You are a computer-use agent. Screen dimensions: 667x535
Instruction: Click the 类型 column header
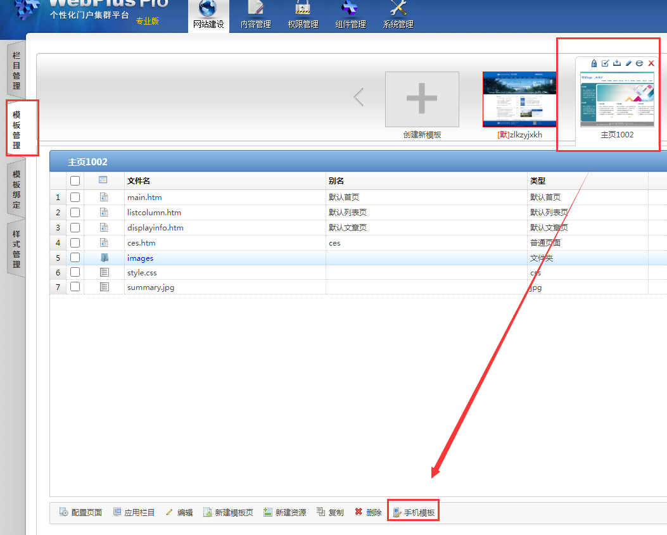tap(538, 181)
